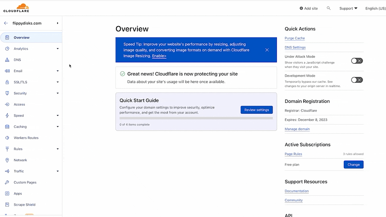Click the Add site text
This screenshot has width=386, height=217.
311,8
